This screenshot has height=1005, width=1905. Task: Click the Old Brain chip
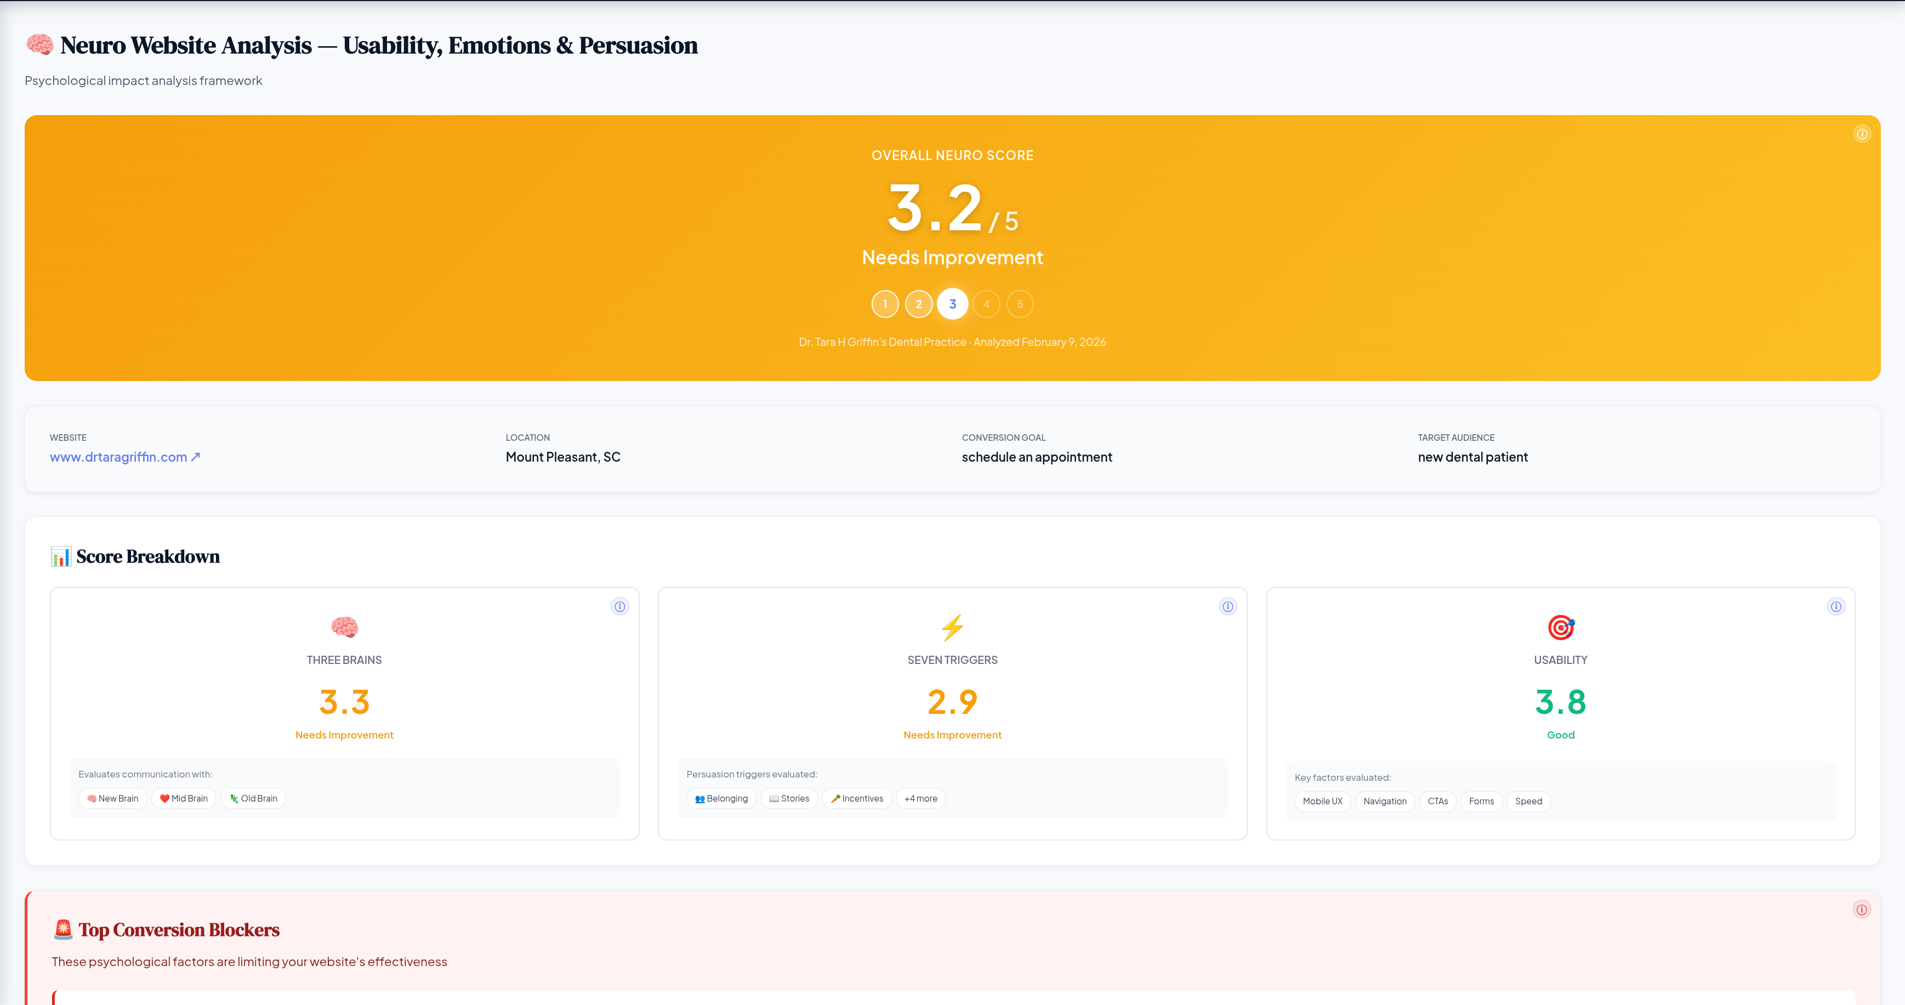(x=253, y=799)
